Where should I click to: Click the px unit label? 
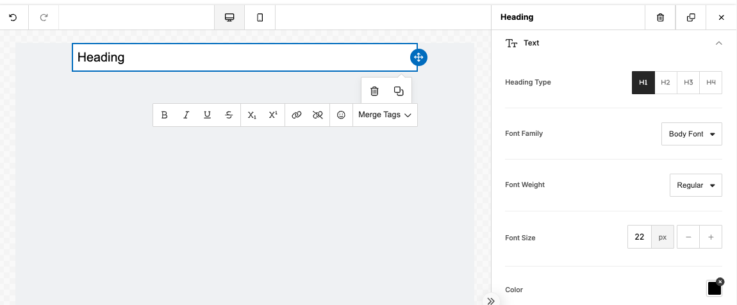click(x=663, y=237)
